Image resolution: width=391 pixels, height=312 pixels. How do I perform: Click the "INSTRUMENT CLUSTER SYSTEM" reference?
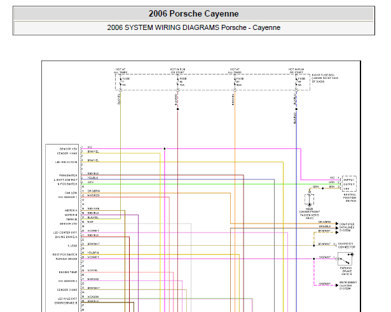[x=348, y=285]
